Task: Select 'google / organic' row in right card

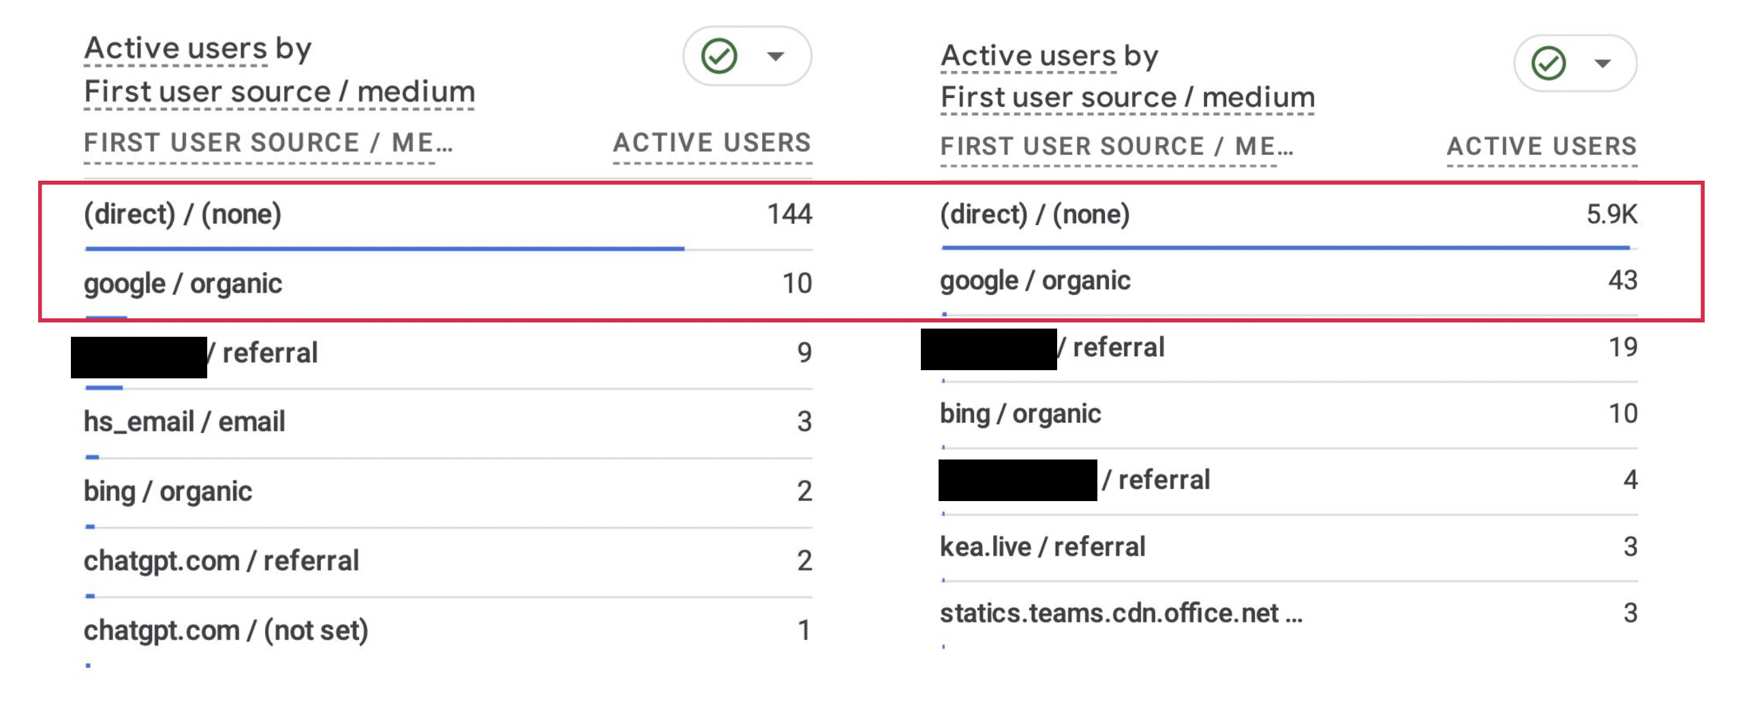Action: (x=1289, y=281)
